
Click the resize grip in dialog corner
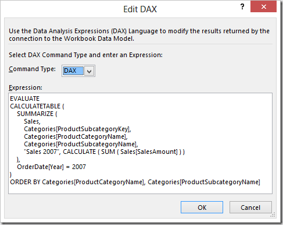(x=273, y=215)
